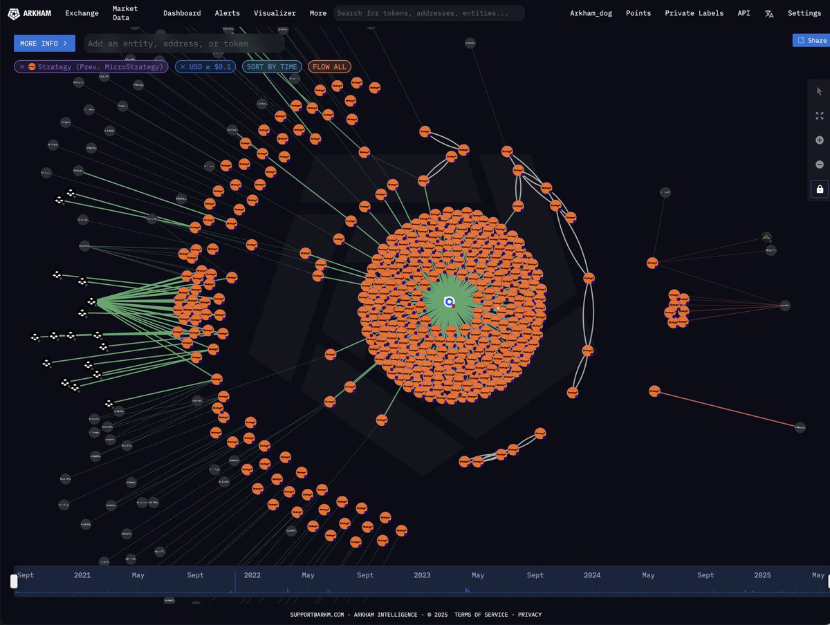Image resolution: width=830 pixels, height=625 pixels.
Task: Open the language translation icon
Action: tap(769, 13)
